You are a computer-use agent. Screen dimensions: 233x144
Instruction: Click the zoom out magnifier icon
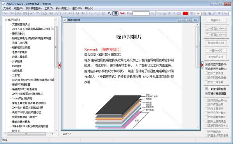[x=90, y=13]
